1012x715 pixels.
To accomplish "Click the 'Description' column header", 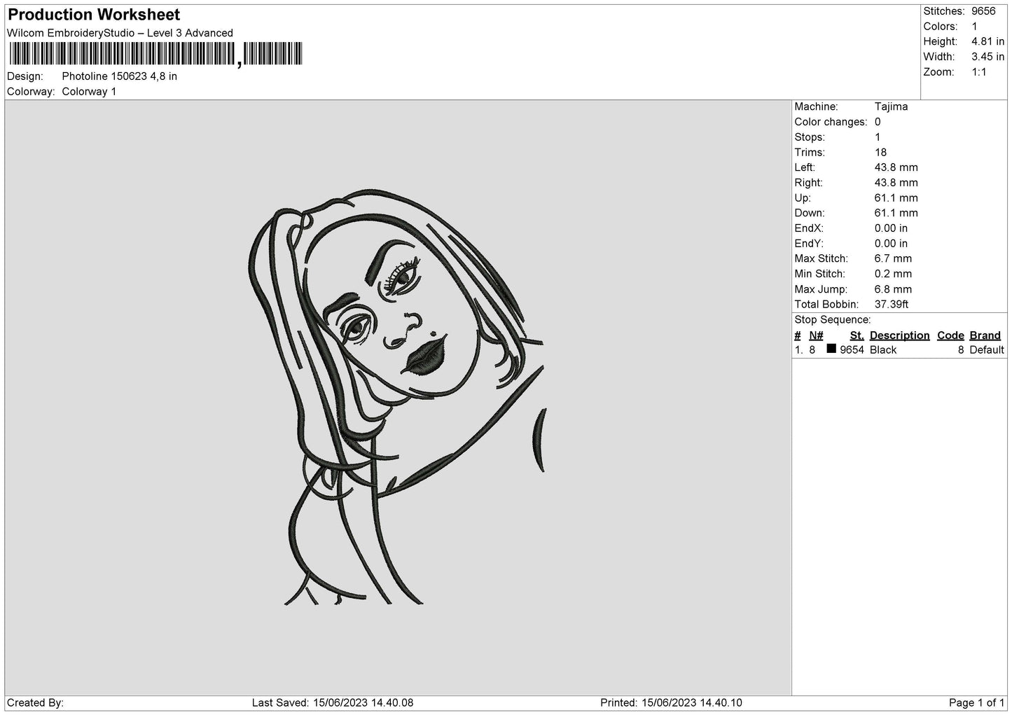I will click(x=899, y=335).
